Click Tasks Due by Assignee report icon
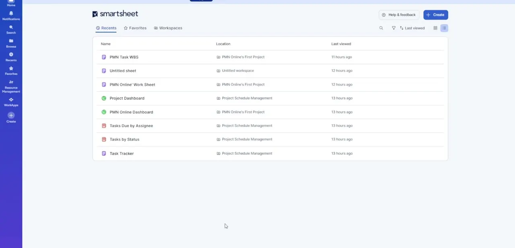 (x=104, y=126)
